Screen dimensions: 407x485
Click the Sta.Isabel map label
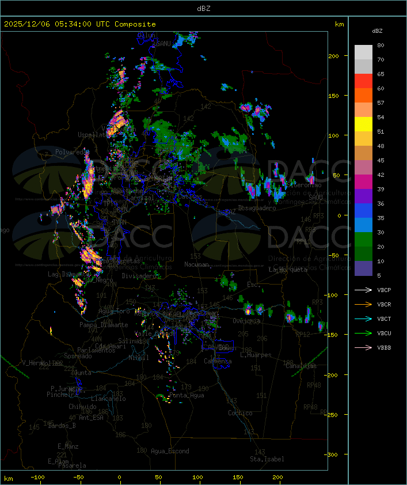click(267, 459)
